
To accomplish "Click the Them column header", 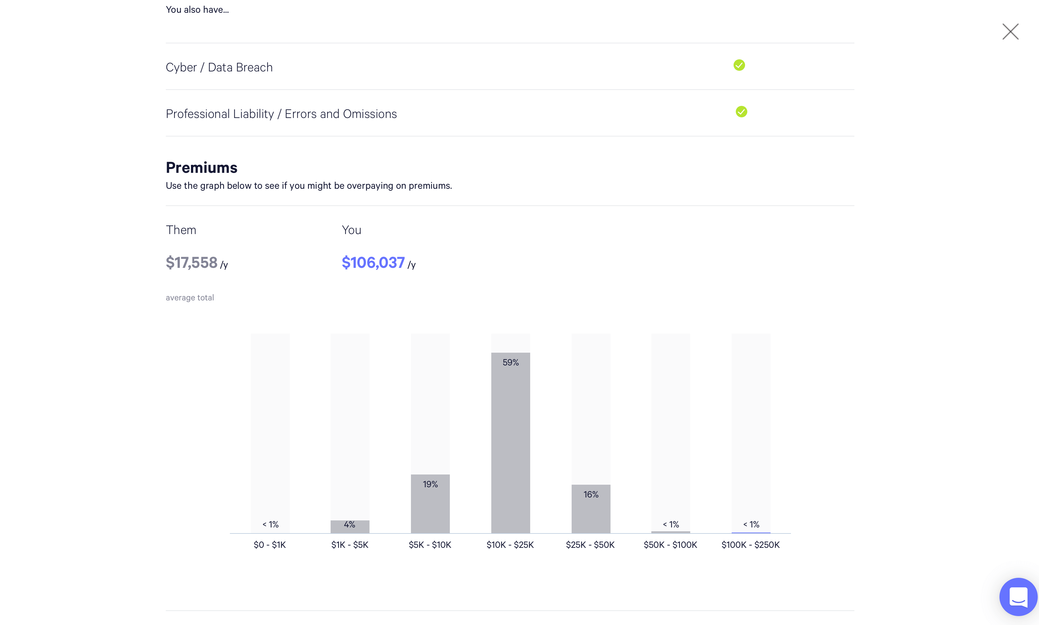I will pos(180,230).
